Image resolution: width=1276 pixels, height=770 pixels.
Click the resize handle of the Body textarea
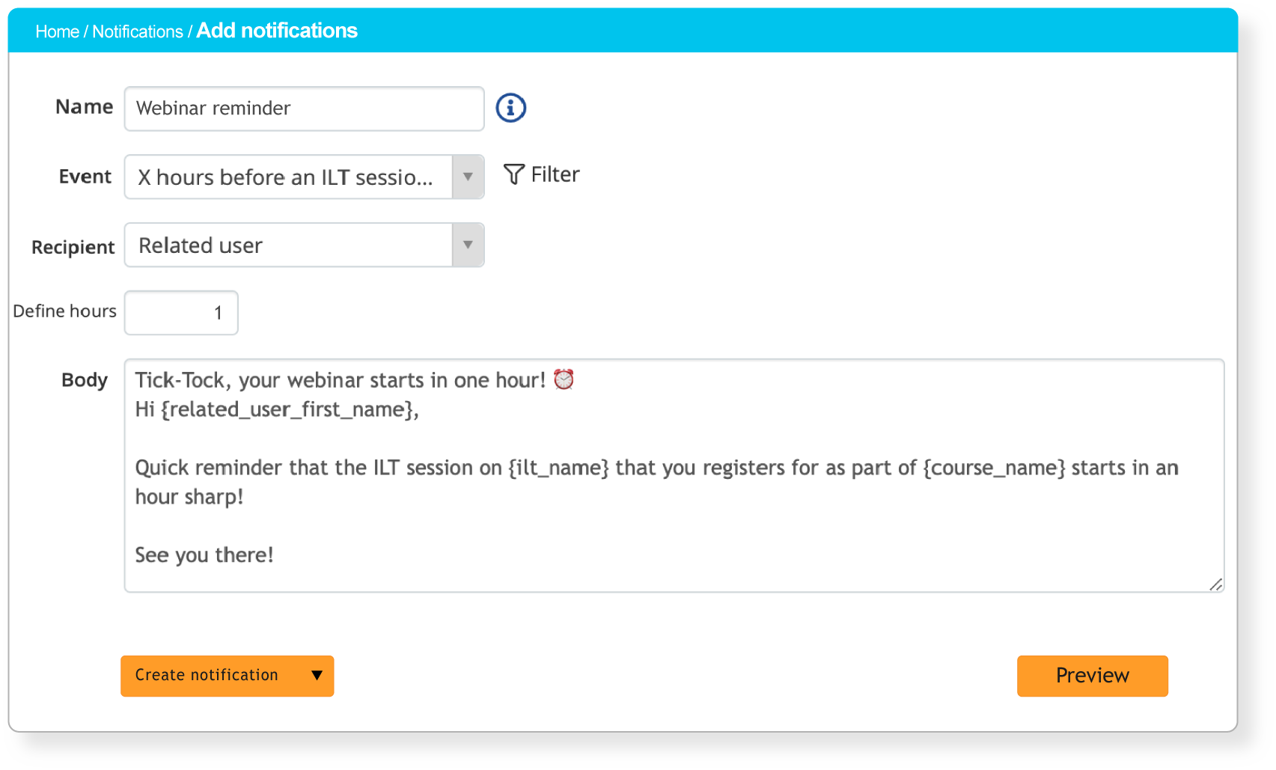pyautogui.click(x=1217, y=586)
